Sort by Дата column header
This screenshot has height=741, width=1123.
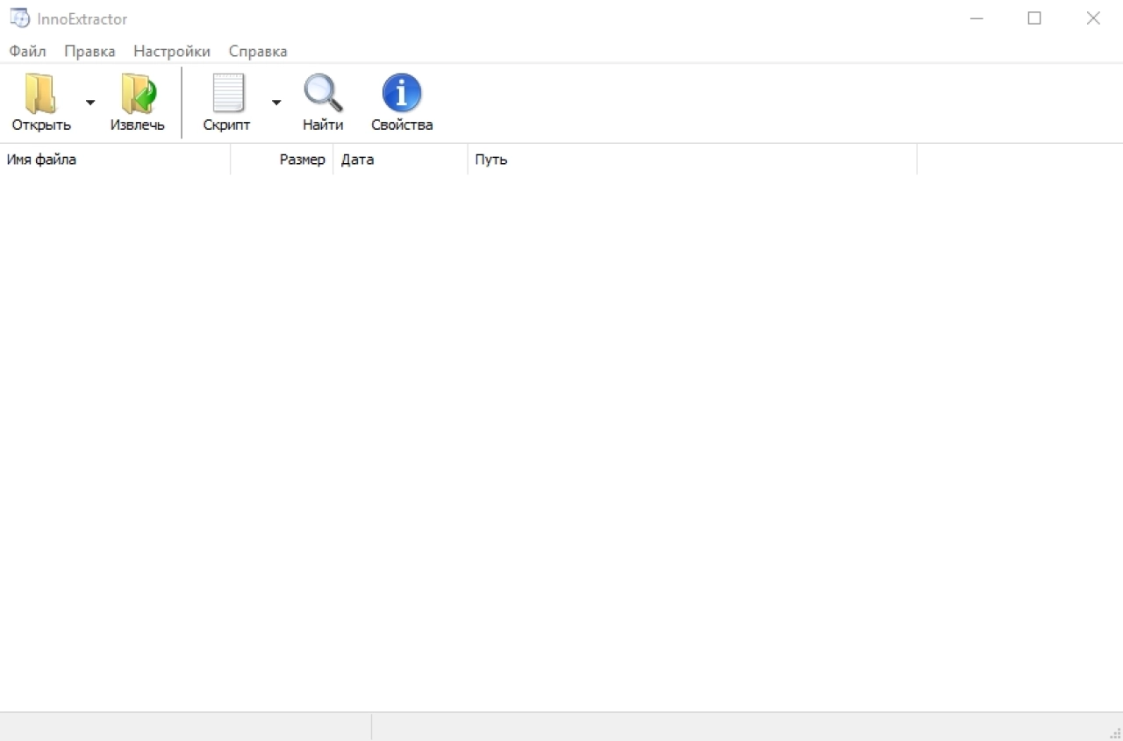(x=400, y=160)
